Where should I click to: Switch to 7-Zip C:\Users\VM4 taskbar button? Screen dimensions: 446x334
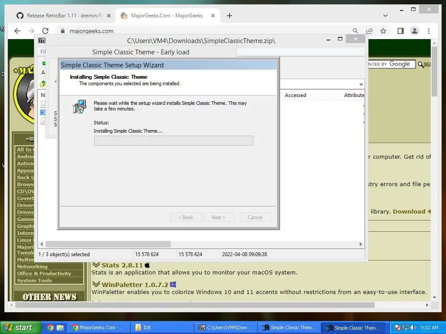coord(225,328)
